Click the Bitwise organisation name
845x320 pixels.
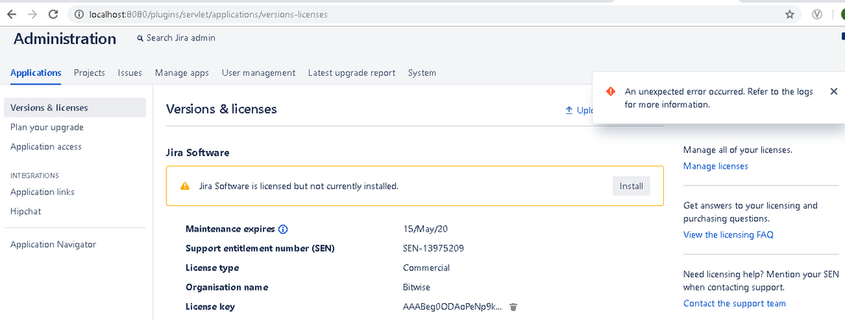(416, 287)
